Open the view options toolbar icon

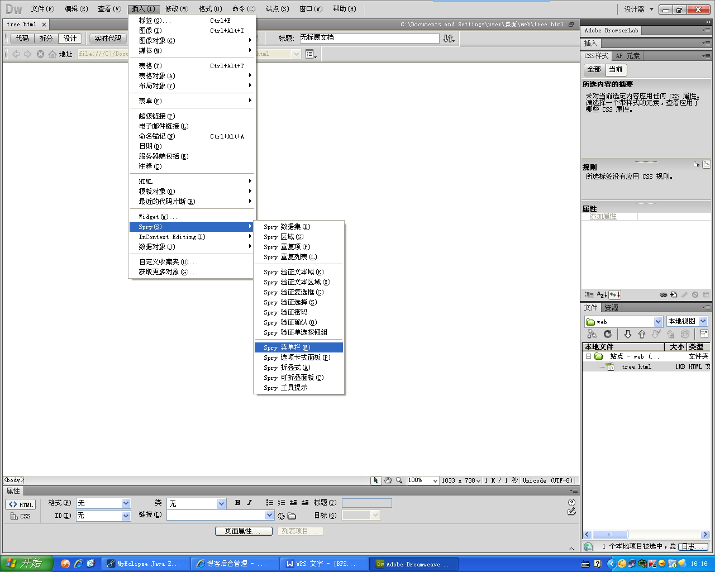tap(311, 54)
